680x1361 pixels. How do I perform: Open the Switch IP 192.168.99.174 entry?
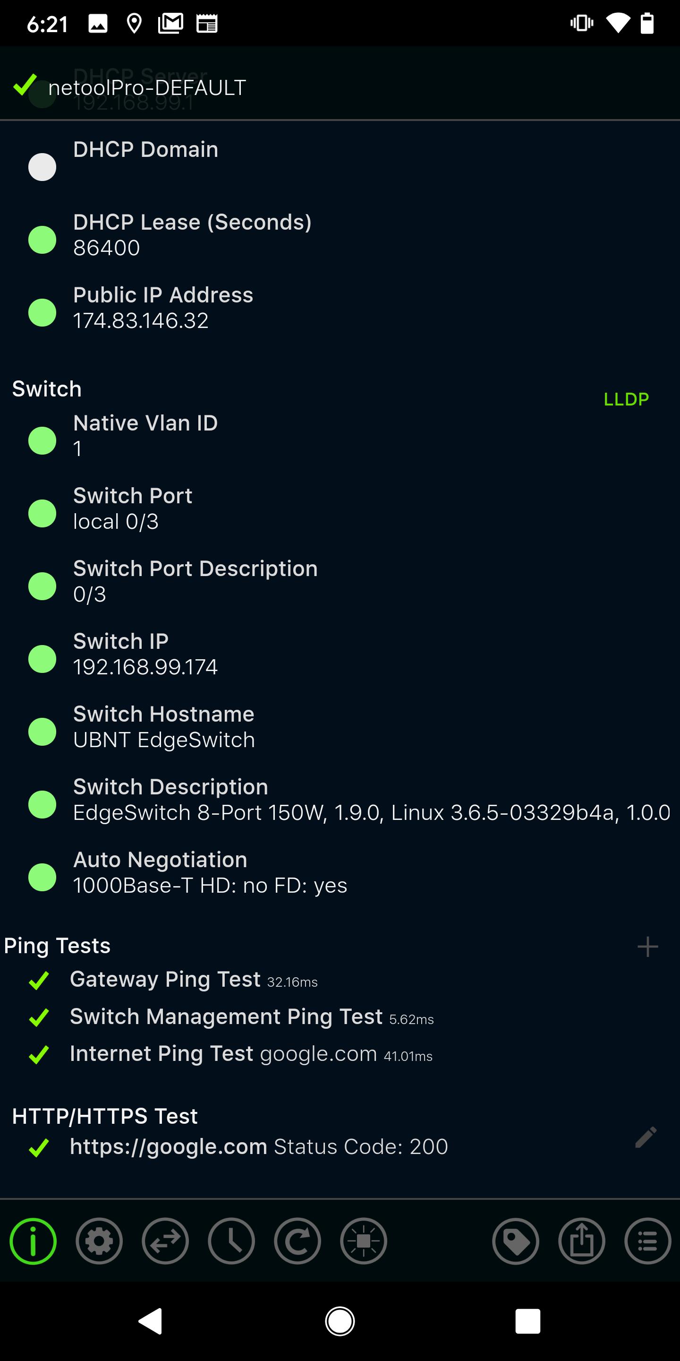coord(340,654)
